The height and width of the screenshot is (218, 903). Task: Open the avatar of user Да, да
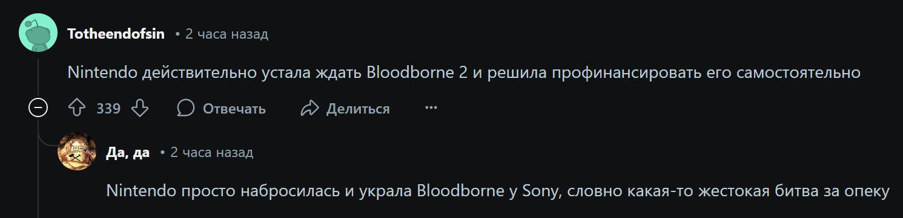[x=77, y=152]
